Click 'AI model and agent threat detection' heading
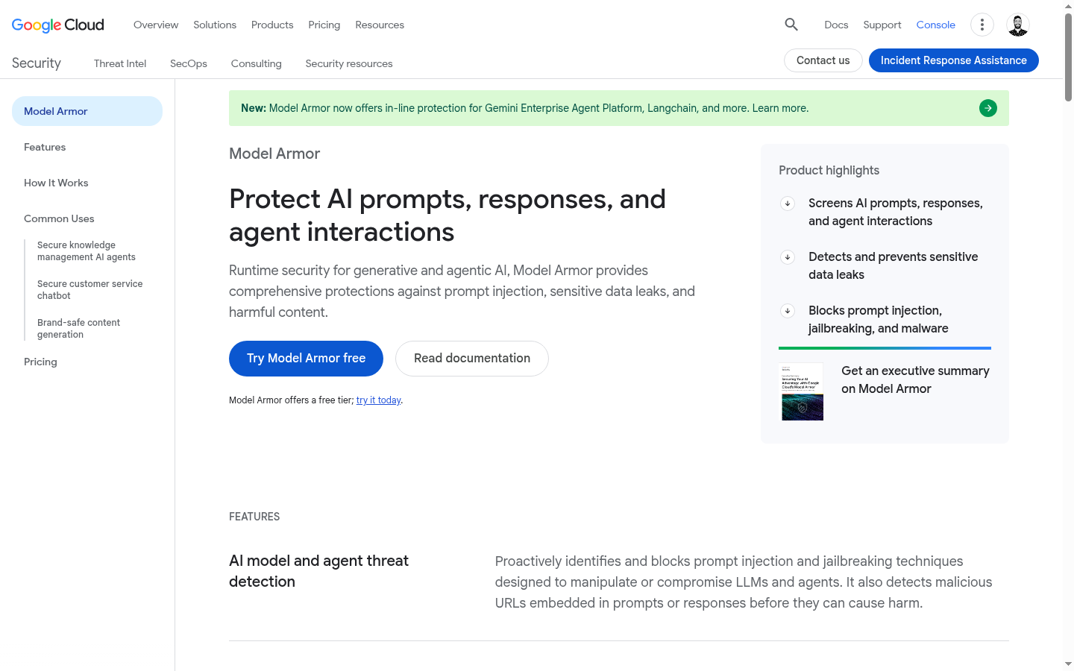This screenshot has height=671, width=1074. pos(318,571)
